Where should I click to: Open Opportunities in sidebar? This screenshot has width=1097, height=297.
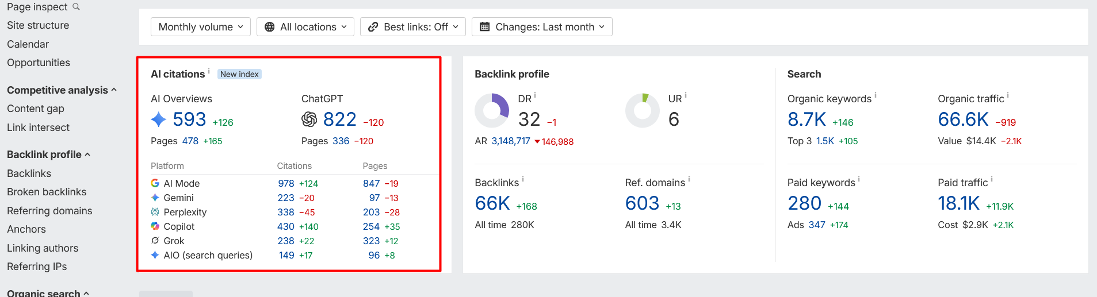[39, 63]
